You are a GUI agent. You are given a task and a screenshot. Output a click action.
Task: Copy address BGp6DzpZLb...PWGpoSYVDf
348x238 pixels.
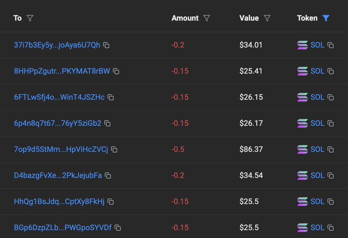point(118,228)
